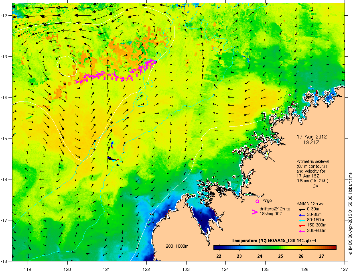The width and height of the screenshot is (353, 273).
Task: Click the '150-300m' depth label
Action: [x=316, y=225]
